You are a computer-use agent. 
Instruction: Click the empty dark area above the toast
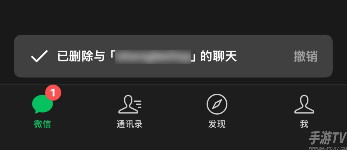tap(173, 17)
